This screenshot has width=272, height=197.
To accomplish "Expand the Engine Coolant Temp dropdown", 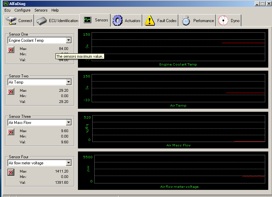I will coord(69,40).
